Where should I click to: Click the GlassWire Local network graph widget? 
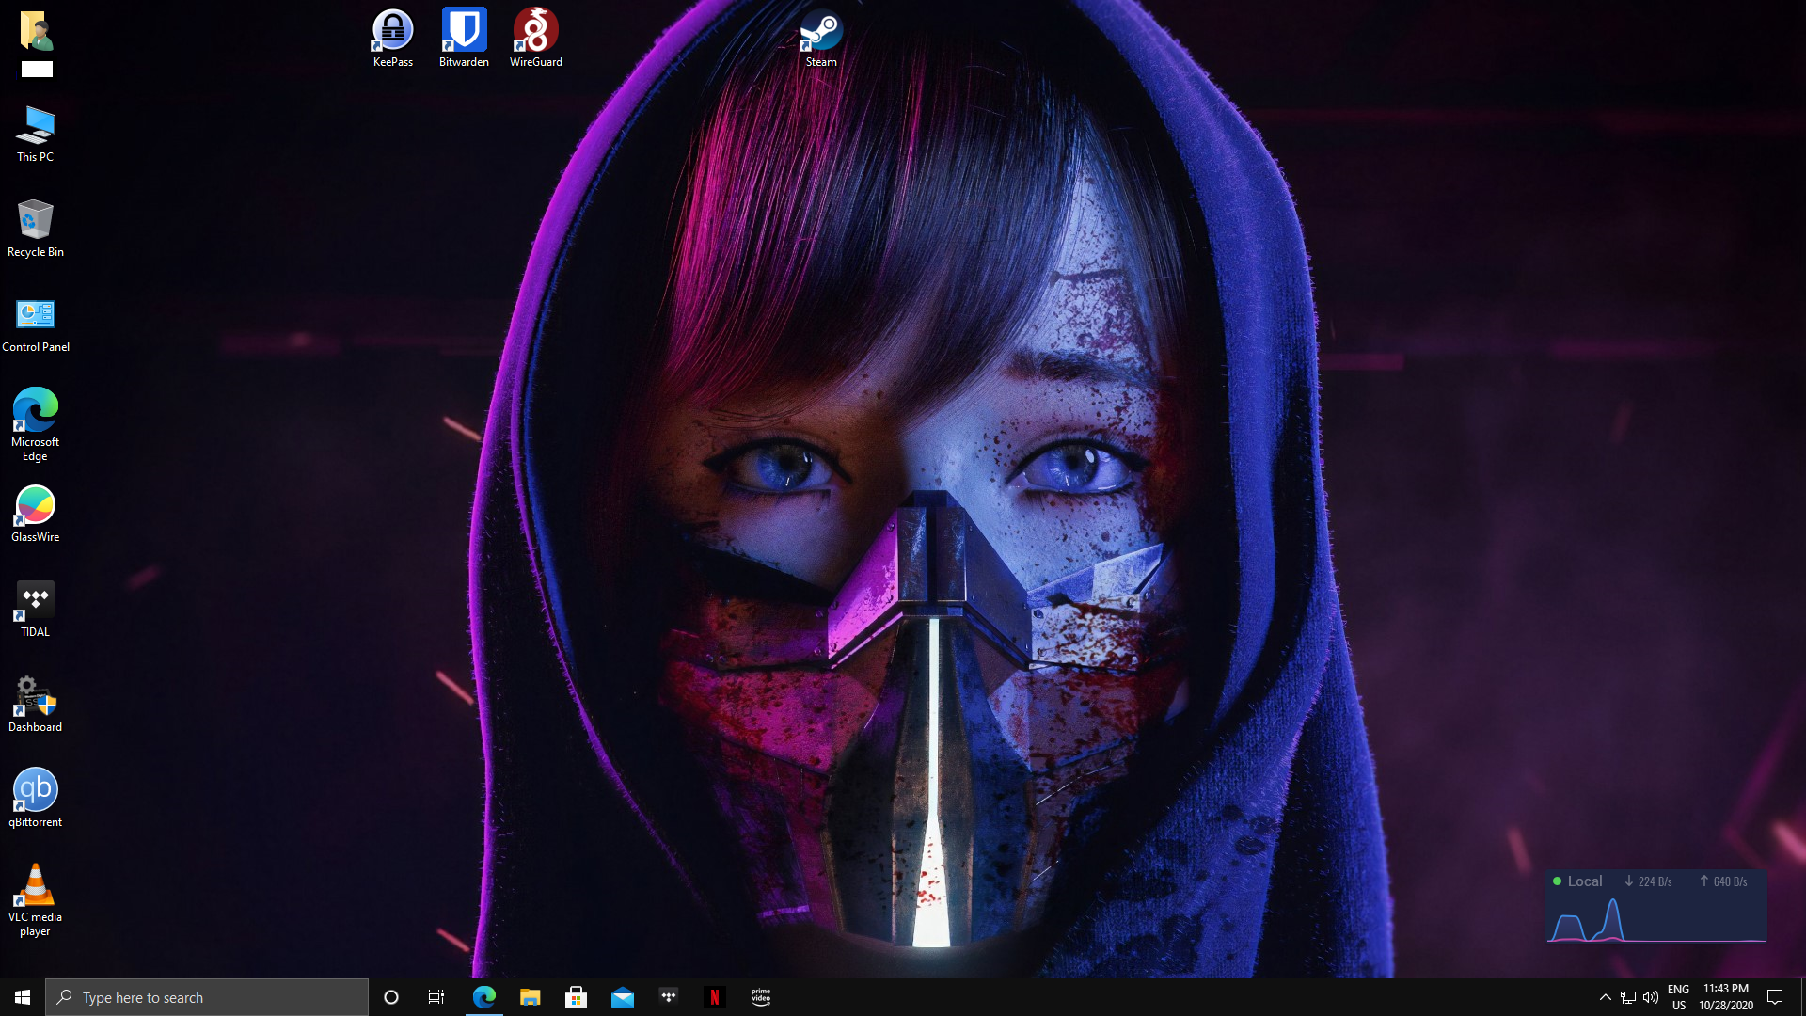point(1656,908)
